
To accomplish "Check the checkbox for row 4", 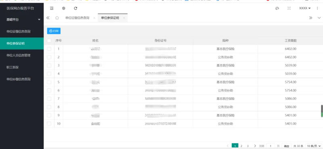I will 49,74.
